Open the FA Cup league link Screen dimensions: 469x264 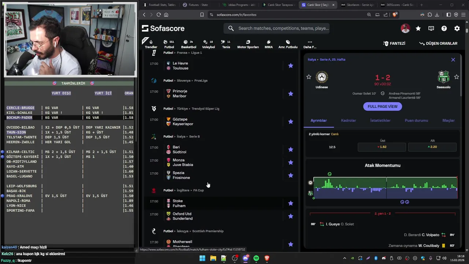pos(198,190)
